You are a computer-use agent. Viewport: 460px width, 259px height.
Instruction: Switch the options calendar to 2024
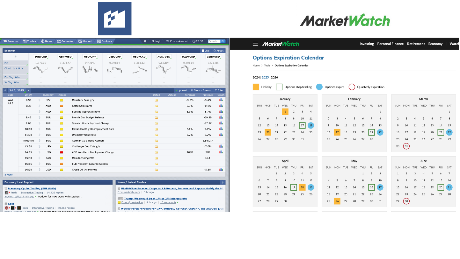click(256, 77)
